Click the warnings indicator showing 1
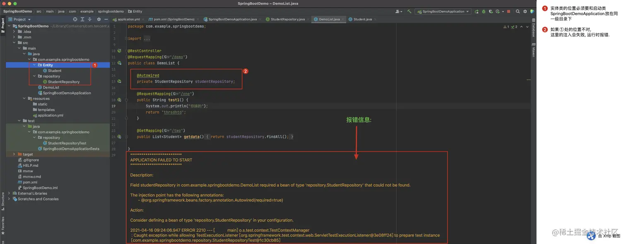 click(506, 27)
